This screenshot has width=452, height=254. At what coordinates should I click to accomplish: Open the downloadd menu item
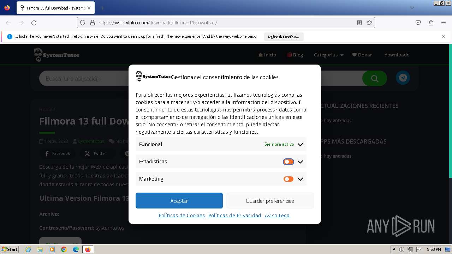(x=397, y=55)
